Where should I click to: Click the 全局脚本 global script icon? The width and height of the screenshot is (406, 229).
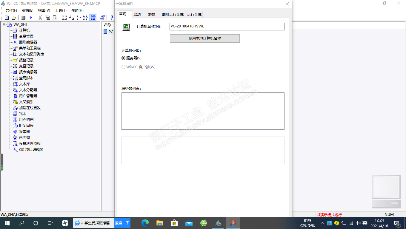click(x=15, y=78)
